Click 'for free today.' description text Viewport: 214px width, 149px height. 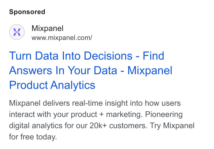pyautogui.click(x=33, y=137)
